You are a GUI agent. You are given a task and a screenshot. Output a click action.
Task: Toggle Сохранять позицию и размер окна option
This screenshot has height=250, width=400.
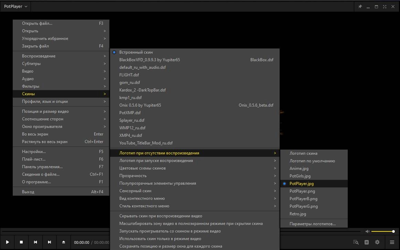[x=195, y=246]
